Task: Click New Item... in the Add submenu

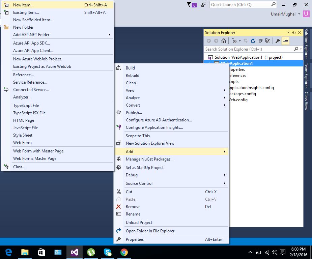Action: coord(57,5)
